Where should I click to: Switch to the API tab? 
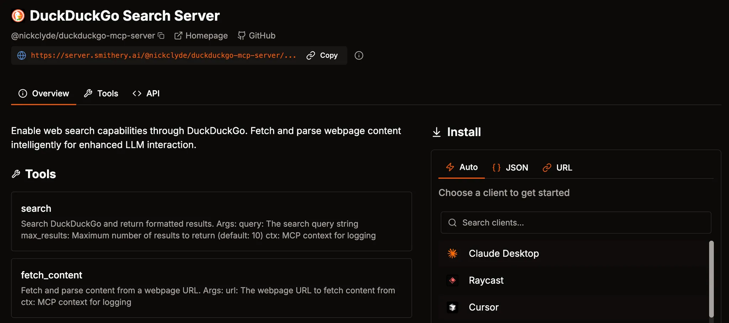pos(146,93)
